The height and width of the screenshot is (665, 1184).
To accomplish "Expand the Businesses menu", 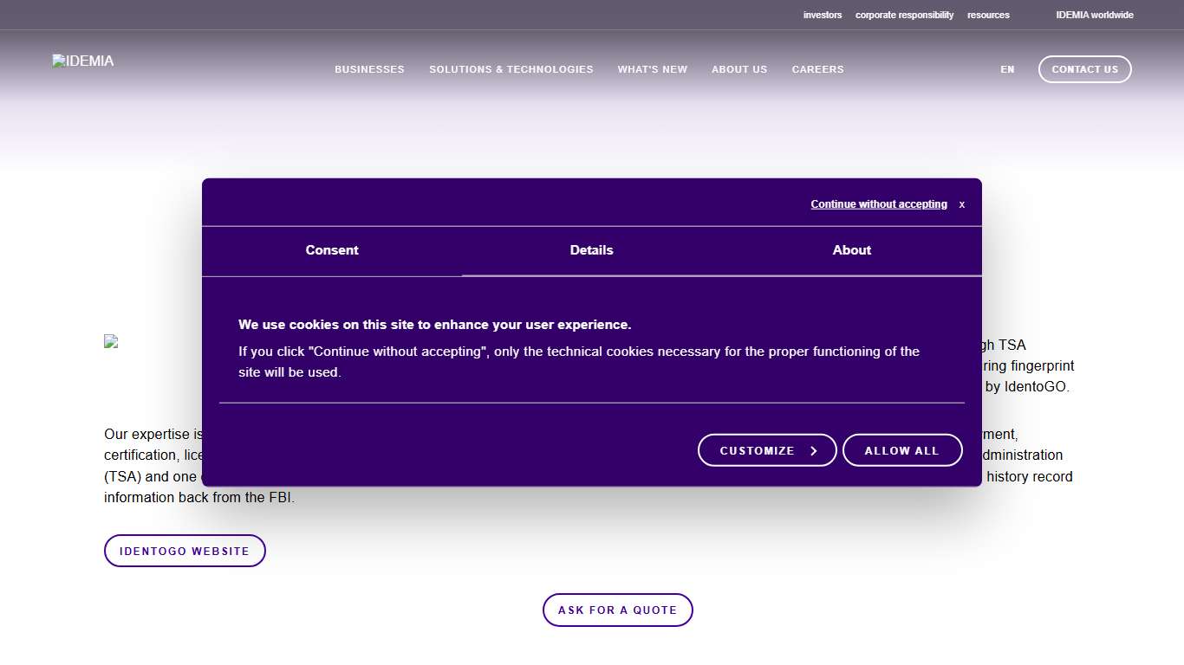I will (x=369, y=69).
